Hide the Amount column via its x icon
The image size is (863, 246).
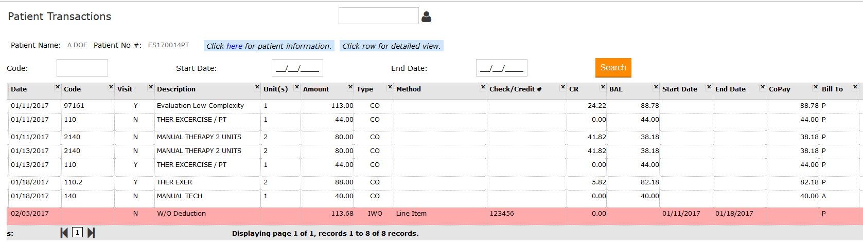(350, 87)
